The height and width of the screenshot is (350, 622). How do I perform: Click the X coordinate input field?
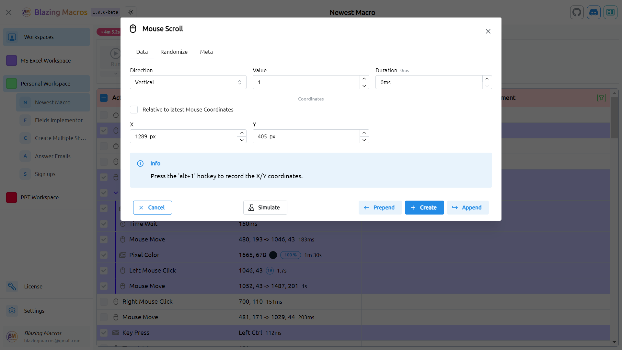[x=183, y=136]
